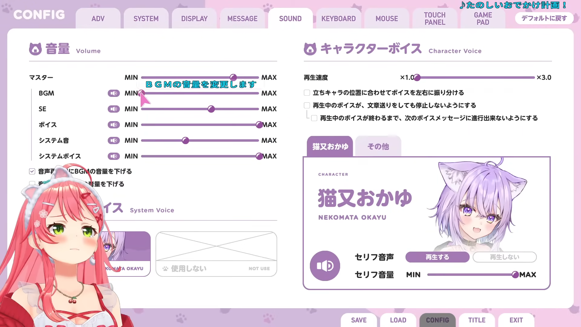
Task: Open the DISPLAY config tab
Action: (194, 19)
